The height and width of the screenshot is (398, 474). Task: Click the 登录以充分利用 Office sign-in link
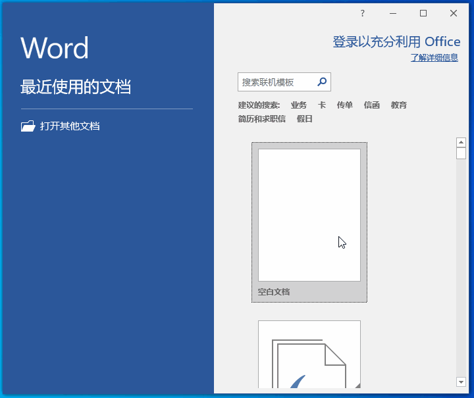pyautogui.click(x=396, y=42)
